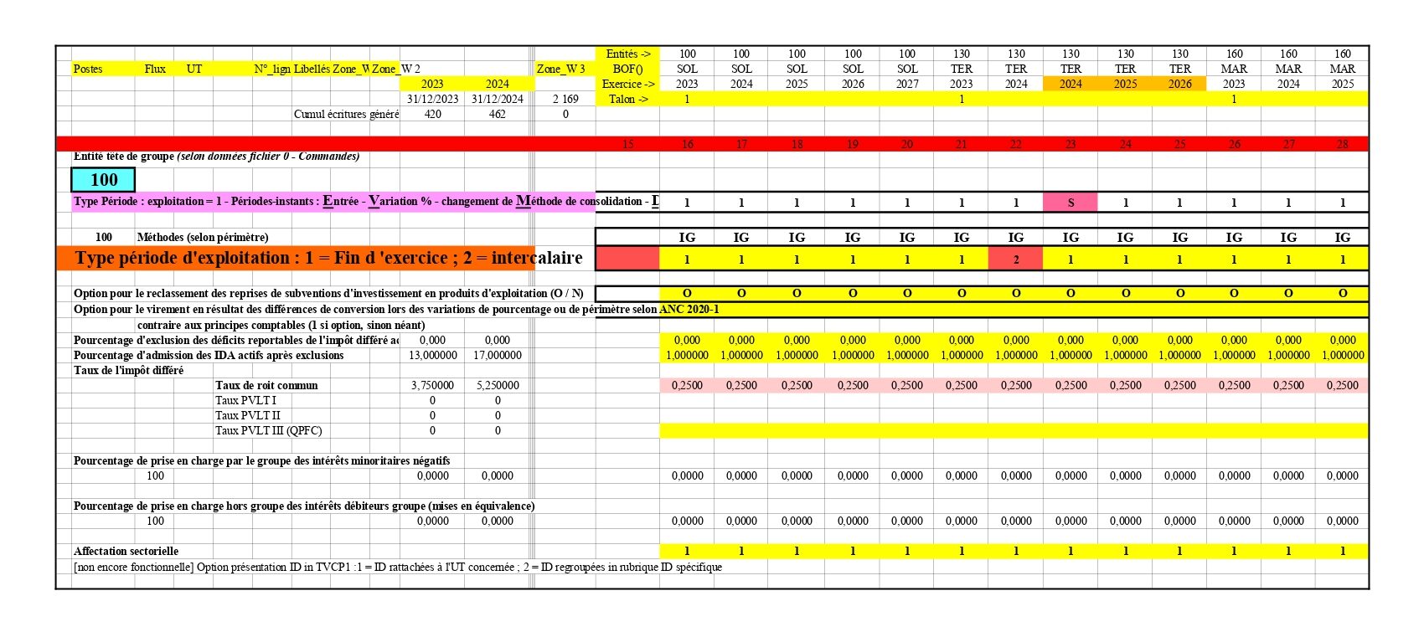
Task: Click the 'ANC 2020-1' text
Action: pyautogui.click(x=689, y=309)
